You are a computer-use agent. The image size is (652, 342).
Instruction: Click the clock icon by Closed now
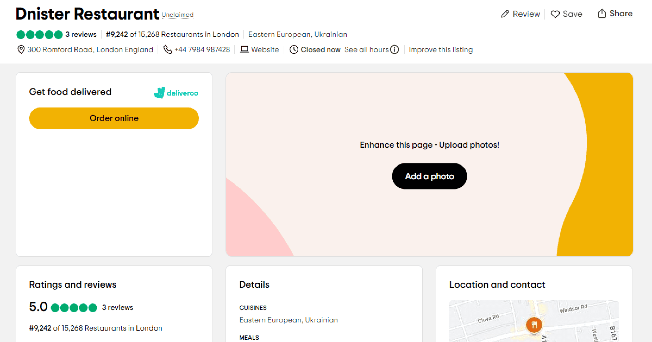pyautogui.click(x=294, y=50)
